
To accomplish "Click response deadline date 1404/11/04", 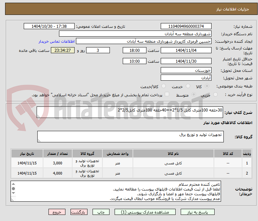I will 186,50.
